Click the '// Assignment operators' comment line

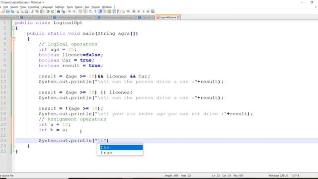[x=73, y=119]
